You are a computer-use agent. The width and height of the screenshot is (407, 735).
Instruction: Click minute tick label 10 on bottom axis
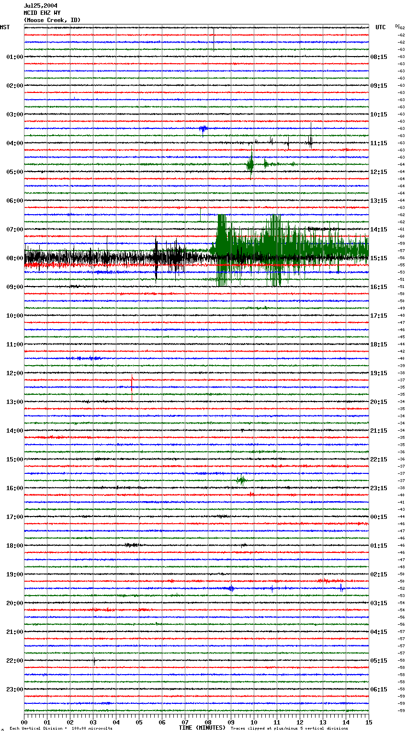click(254, 722)
